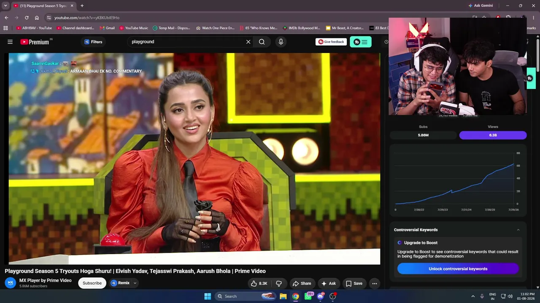Open the Mr Beast, A Creator bookmark

(x=345, y=28)
